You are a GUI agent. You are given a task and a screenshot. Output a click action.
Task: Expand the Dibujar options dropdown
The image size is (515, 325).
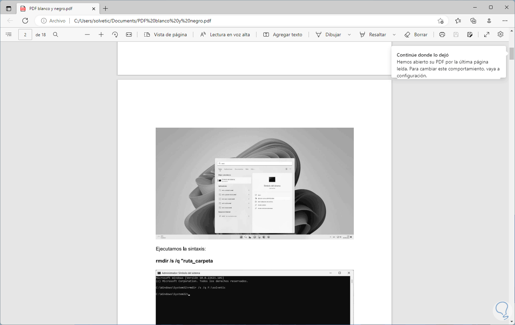pos(349,35)
